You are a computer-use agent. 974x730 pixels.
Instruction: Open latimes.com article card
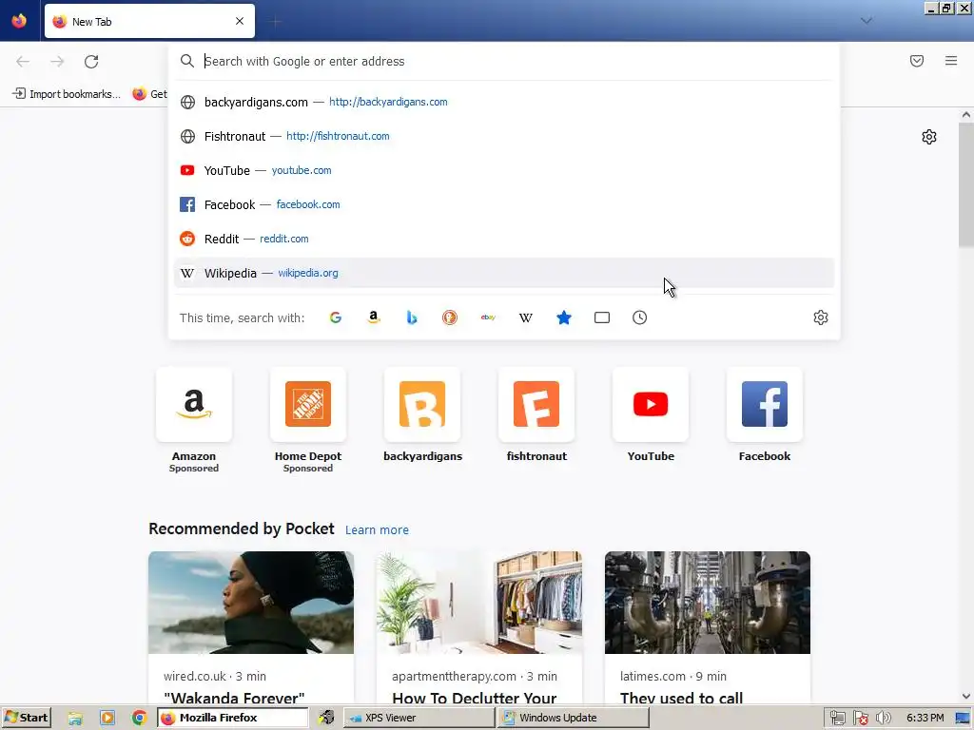pos(708,627)
